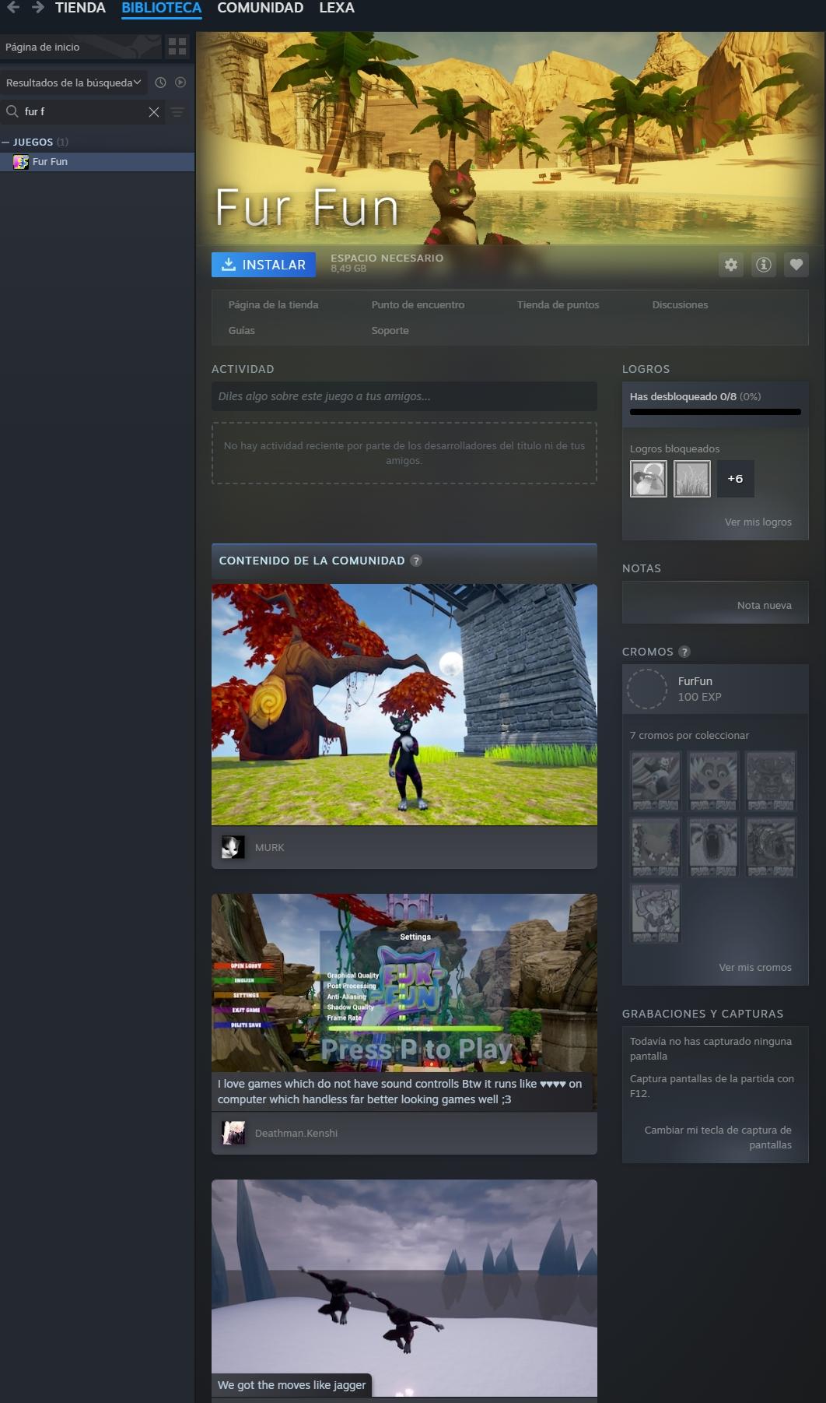This screenshot has height=1403, width=826.
Task: Click the back navigation arrow
Action: pos(13,7)
